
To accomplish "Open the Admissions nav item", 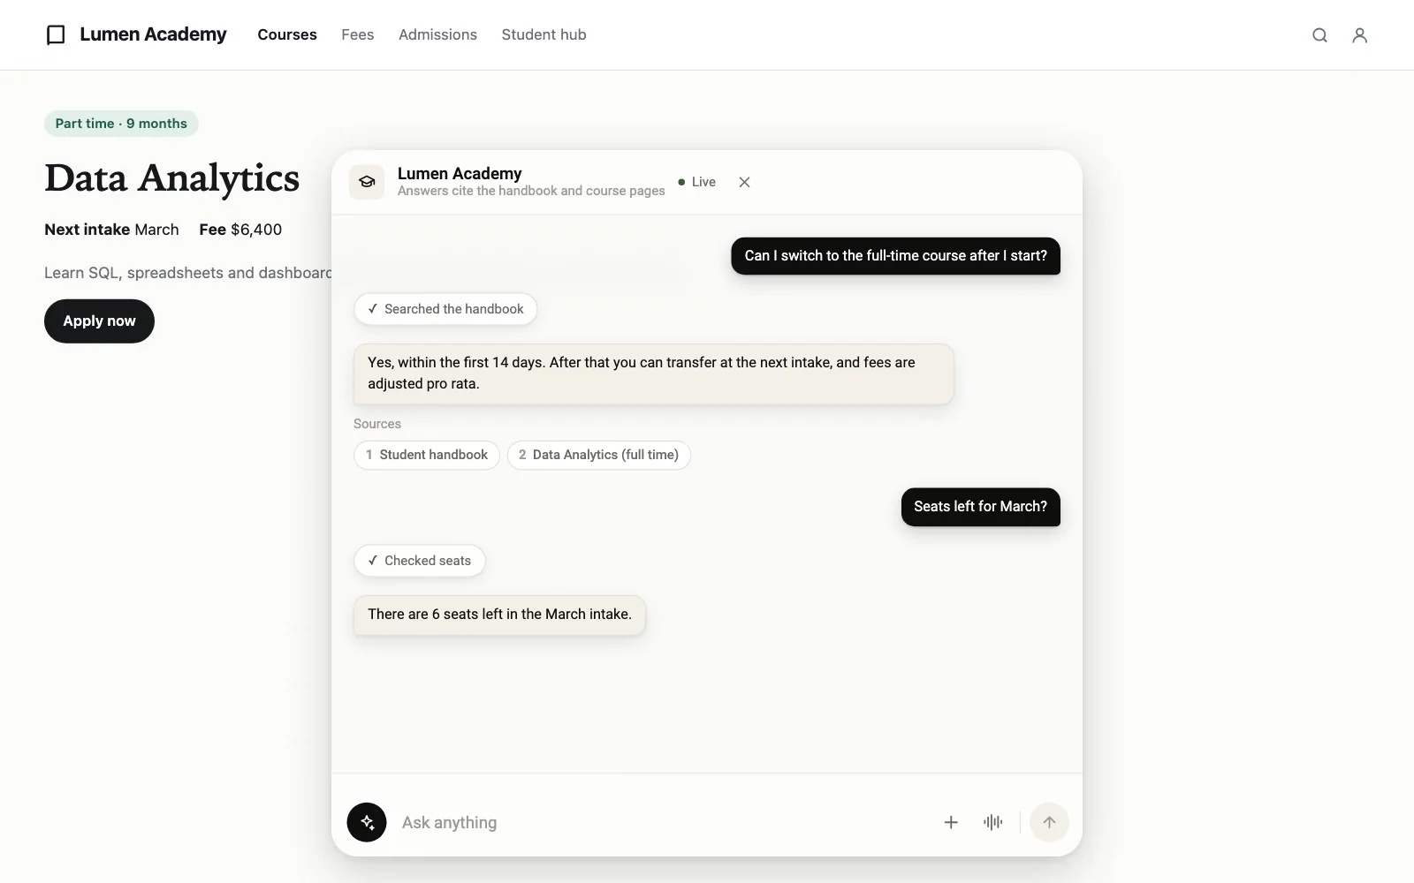I will point(437,34).
